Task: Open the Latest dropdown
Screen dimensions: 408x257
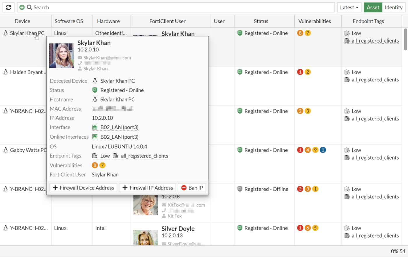Action: tap(349, 8)
